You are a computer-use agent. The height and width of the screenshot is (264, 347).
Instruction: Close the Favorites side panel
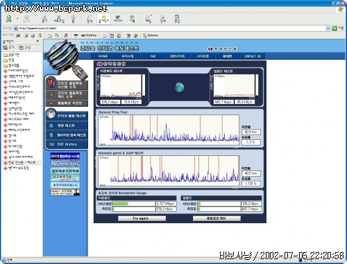tap(37, 41)
